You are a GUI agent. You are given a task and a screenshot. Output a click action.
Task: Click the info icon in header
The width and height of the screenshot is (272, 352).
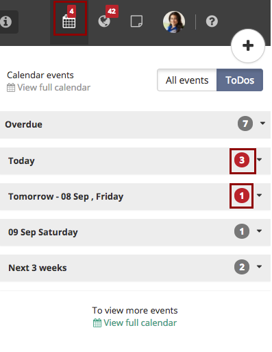click(6, 22)
